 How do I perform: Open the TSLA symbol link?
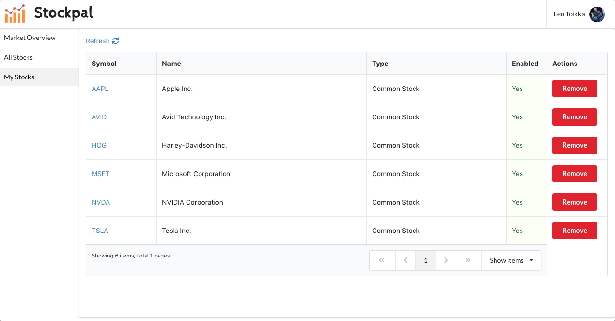(100, 231)
